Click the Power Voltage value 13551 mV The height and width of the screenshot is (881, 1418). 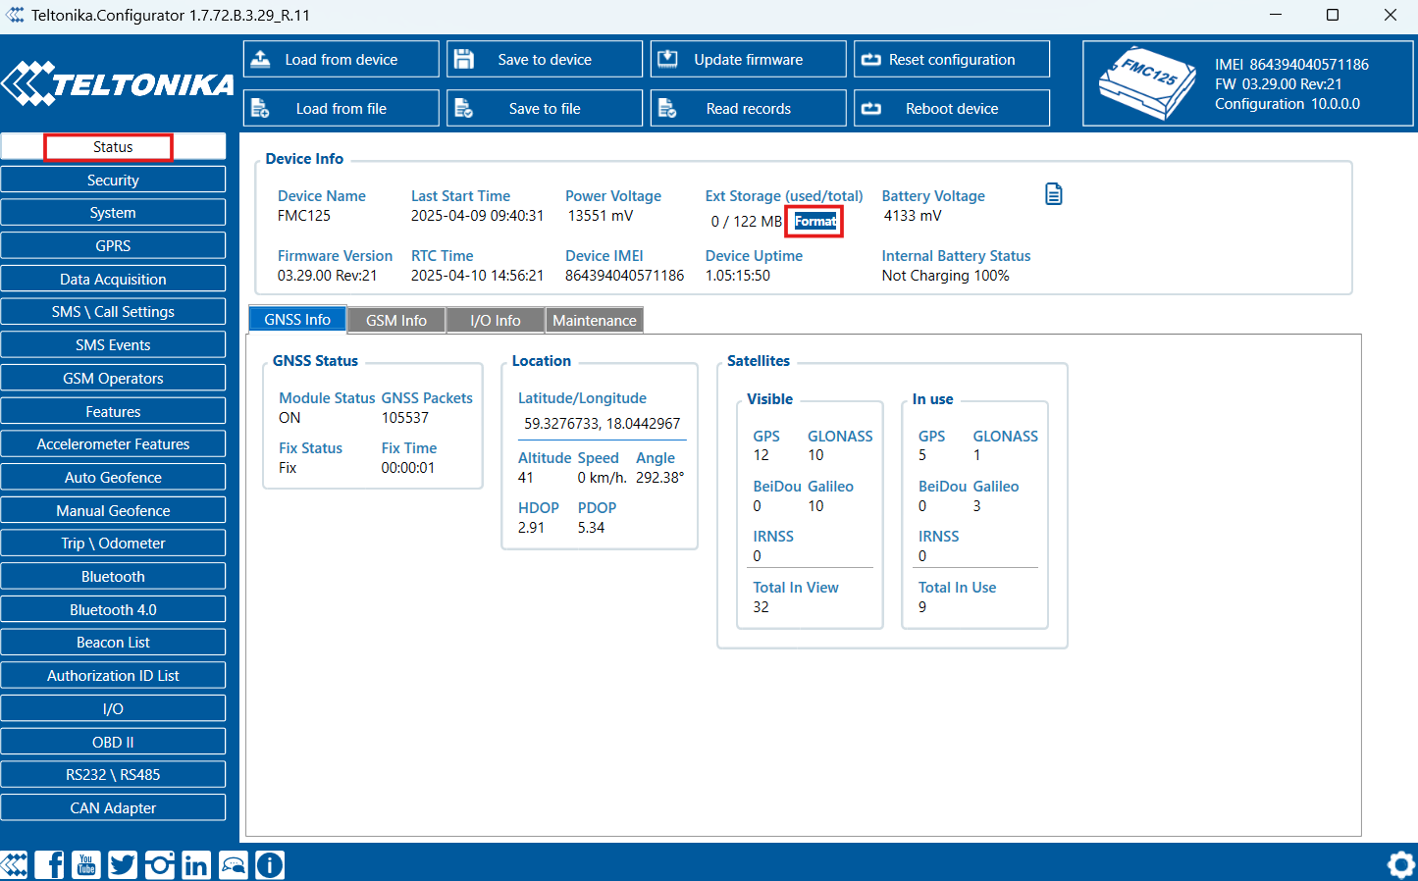[x=601, y=216]
